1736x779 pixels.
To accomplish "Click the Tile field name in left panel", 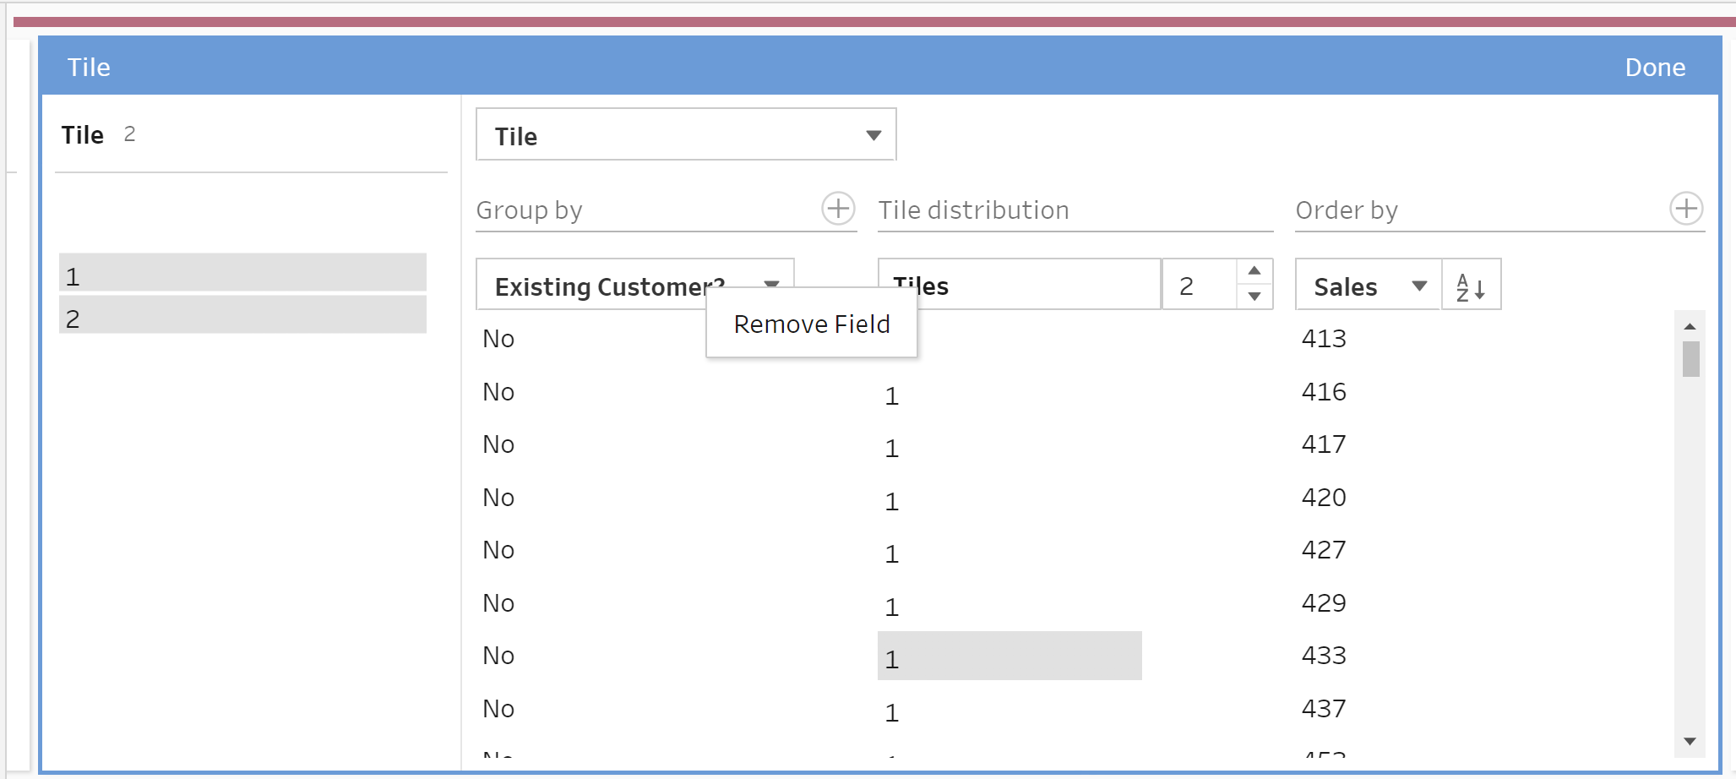I will [x=83, y=135].
